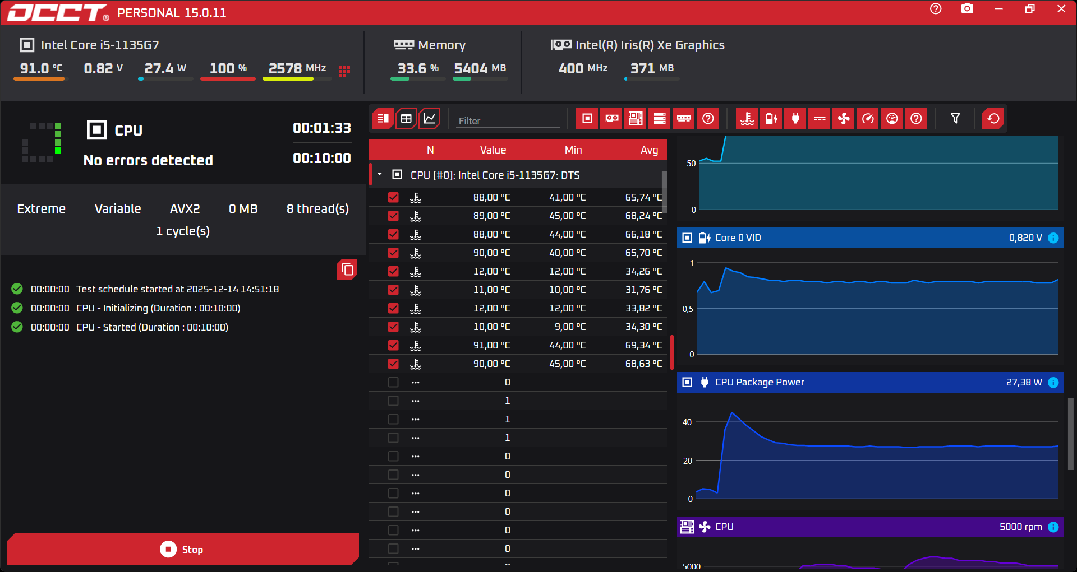This screenshot has width=1077, height=572.
Task: Stop the running CPU test
Action: [x=183, y=550]
